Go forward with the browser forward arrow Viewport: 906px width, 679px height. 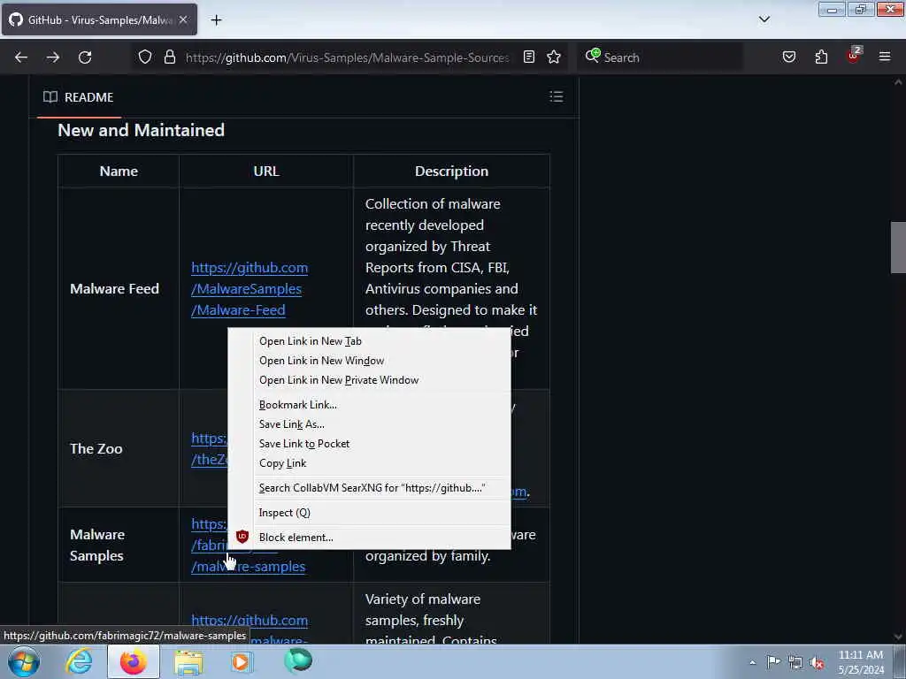tap(52, 57)
